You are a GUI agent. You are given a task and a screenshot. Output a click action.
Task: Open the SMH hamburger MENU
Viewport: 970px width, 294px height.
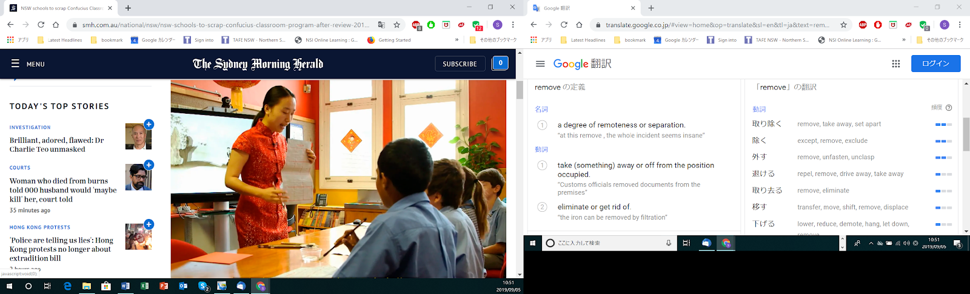(28, 64)
